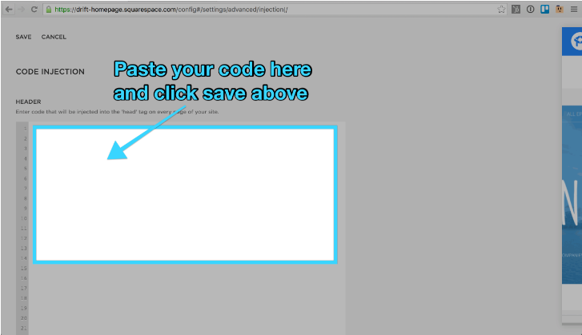
Task: Open the browser hamburger menu
Action: [x=574, y=10]
